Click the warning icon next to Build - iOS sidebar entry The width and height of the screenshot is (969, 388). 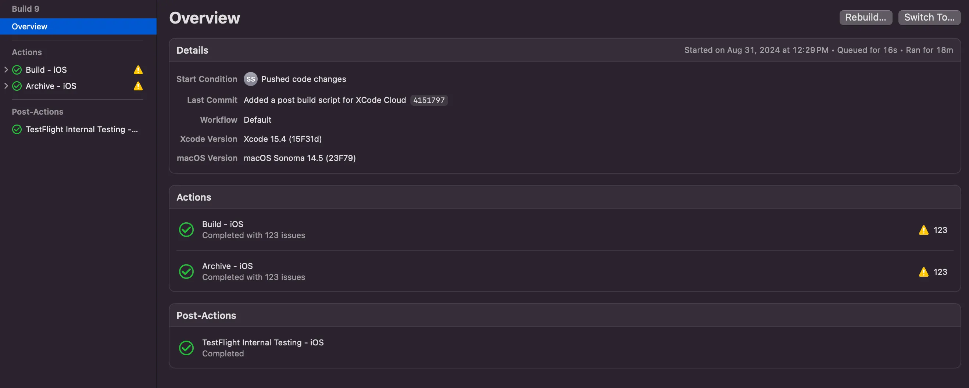(138, 69)
